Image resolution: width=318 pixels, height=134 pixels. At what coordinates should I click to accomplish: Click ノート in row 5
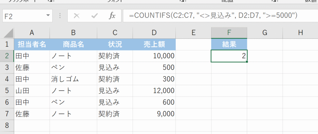tap(73, 91)
